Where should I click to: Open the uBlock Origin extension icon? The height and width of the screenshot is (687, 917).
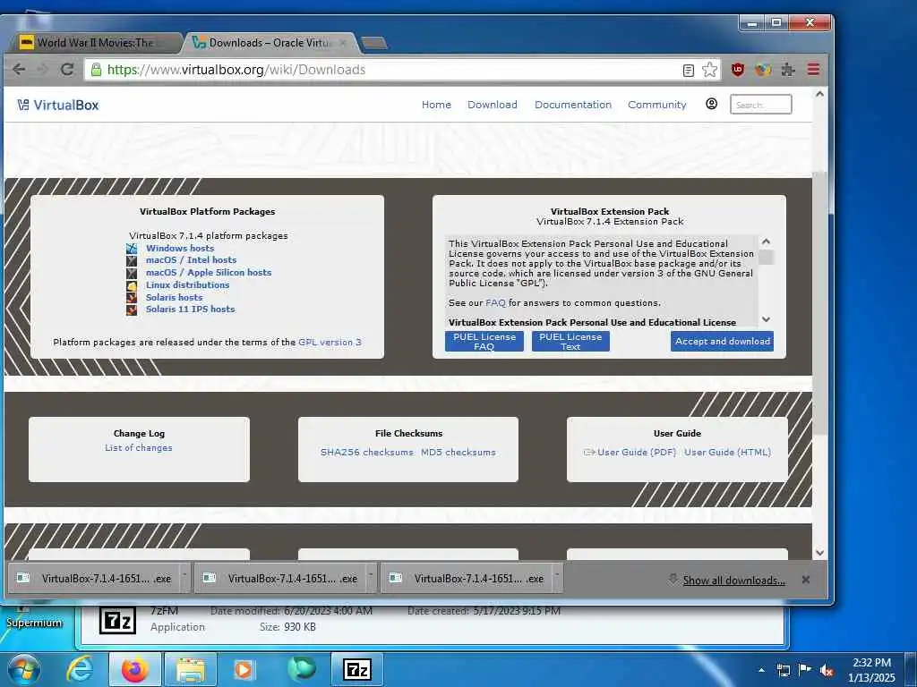(x=738, y=70)
